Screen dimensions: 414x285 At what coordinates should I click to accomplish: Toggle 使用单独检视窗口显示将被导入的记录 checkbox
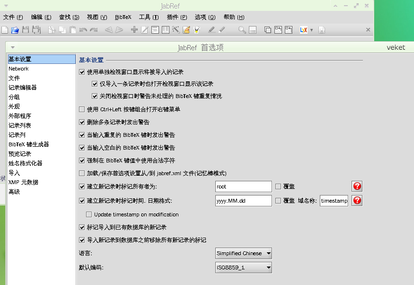pos(82,72)
